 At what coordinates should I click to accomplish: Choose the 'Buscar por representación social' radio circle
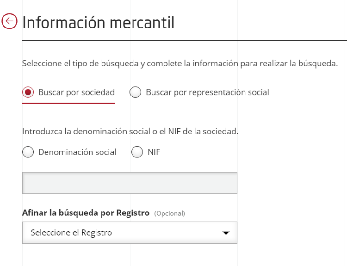136,93
